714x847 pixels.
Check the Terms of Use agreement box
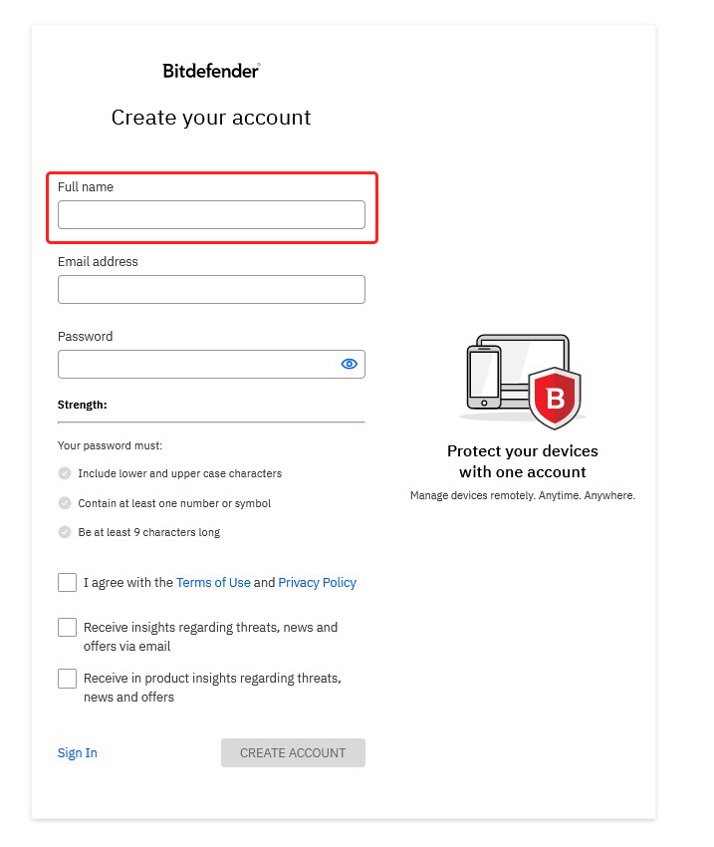click(x=67, y=582)
